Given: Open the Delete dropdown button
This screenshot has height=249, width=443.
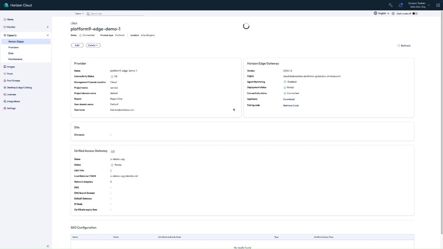Looking at the screenshot, I should coord(93,45).
